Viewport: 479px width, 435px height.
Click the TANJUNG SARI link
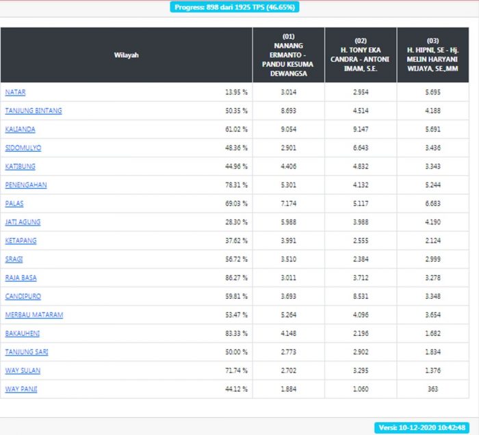pos(27,352)
